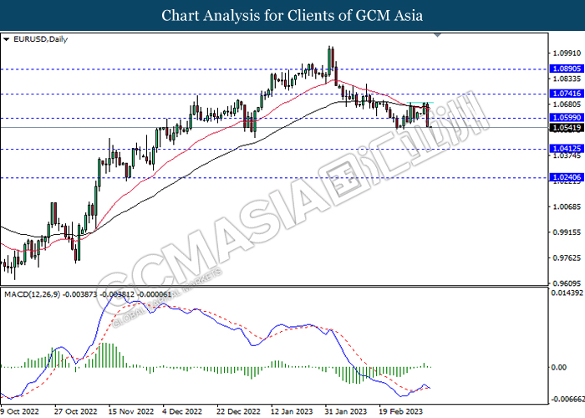Select the chart shift triangle marker at top

438,35
